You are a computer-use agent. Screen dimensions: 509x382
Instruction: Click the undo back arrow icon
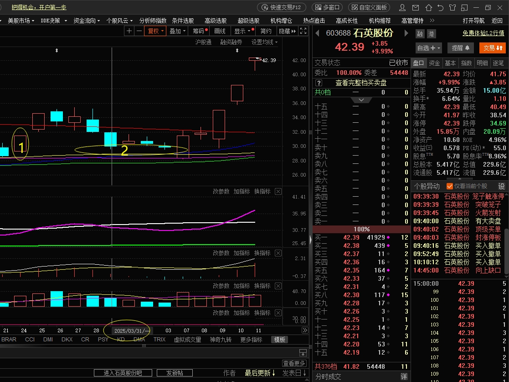[441, 7]
